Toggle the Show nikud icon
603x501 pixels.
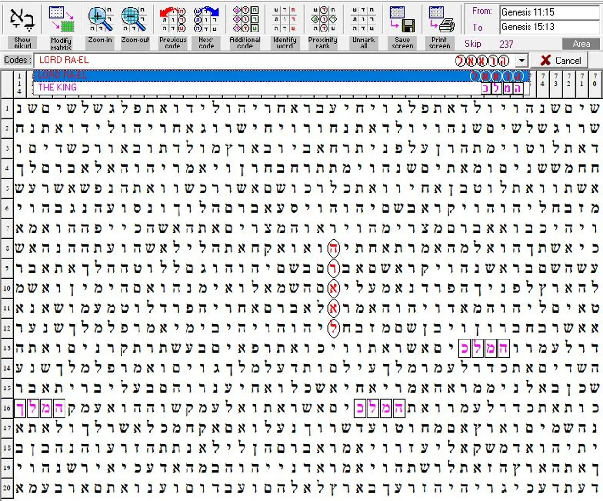22,20
